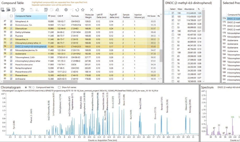Click scroll-down arrow of compound table
This screenshot has height=142, width=240.
161,79
